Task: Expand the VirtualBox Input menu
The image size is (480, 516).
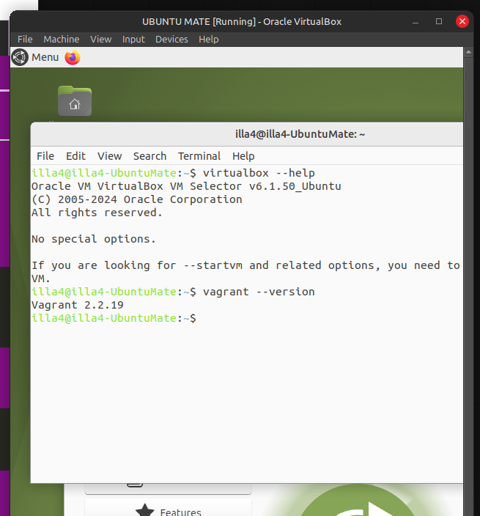Action: pos(133,39)
